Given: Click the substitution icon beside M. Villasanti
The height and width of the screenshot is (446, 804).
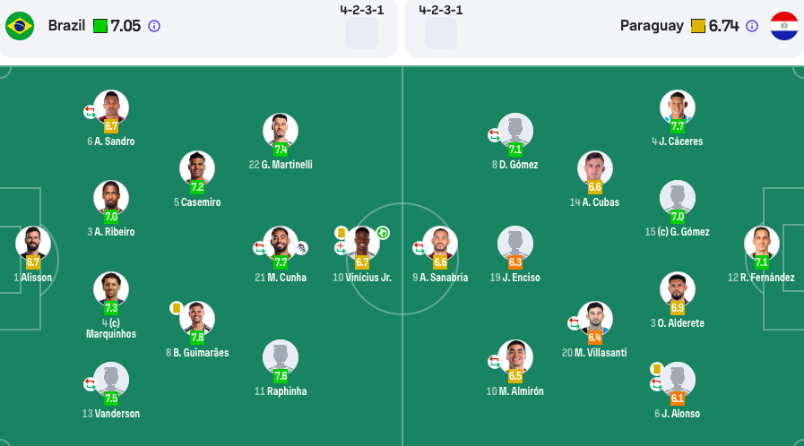Looking at the screenshot, I should click(x=575, y=323).
